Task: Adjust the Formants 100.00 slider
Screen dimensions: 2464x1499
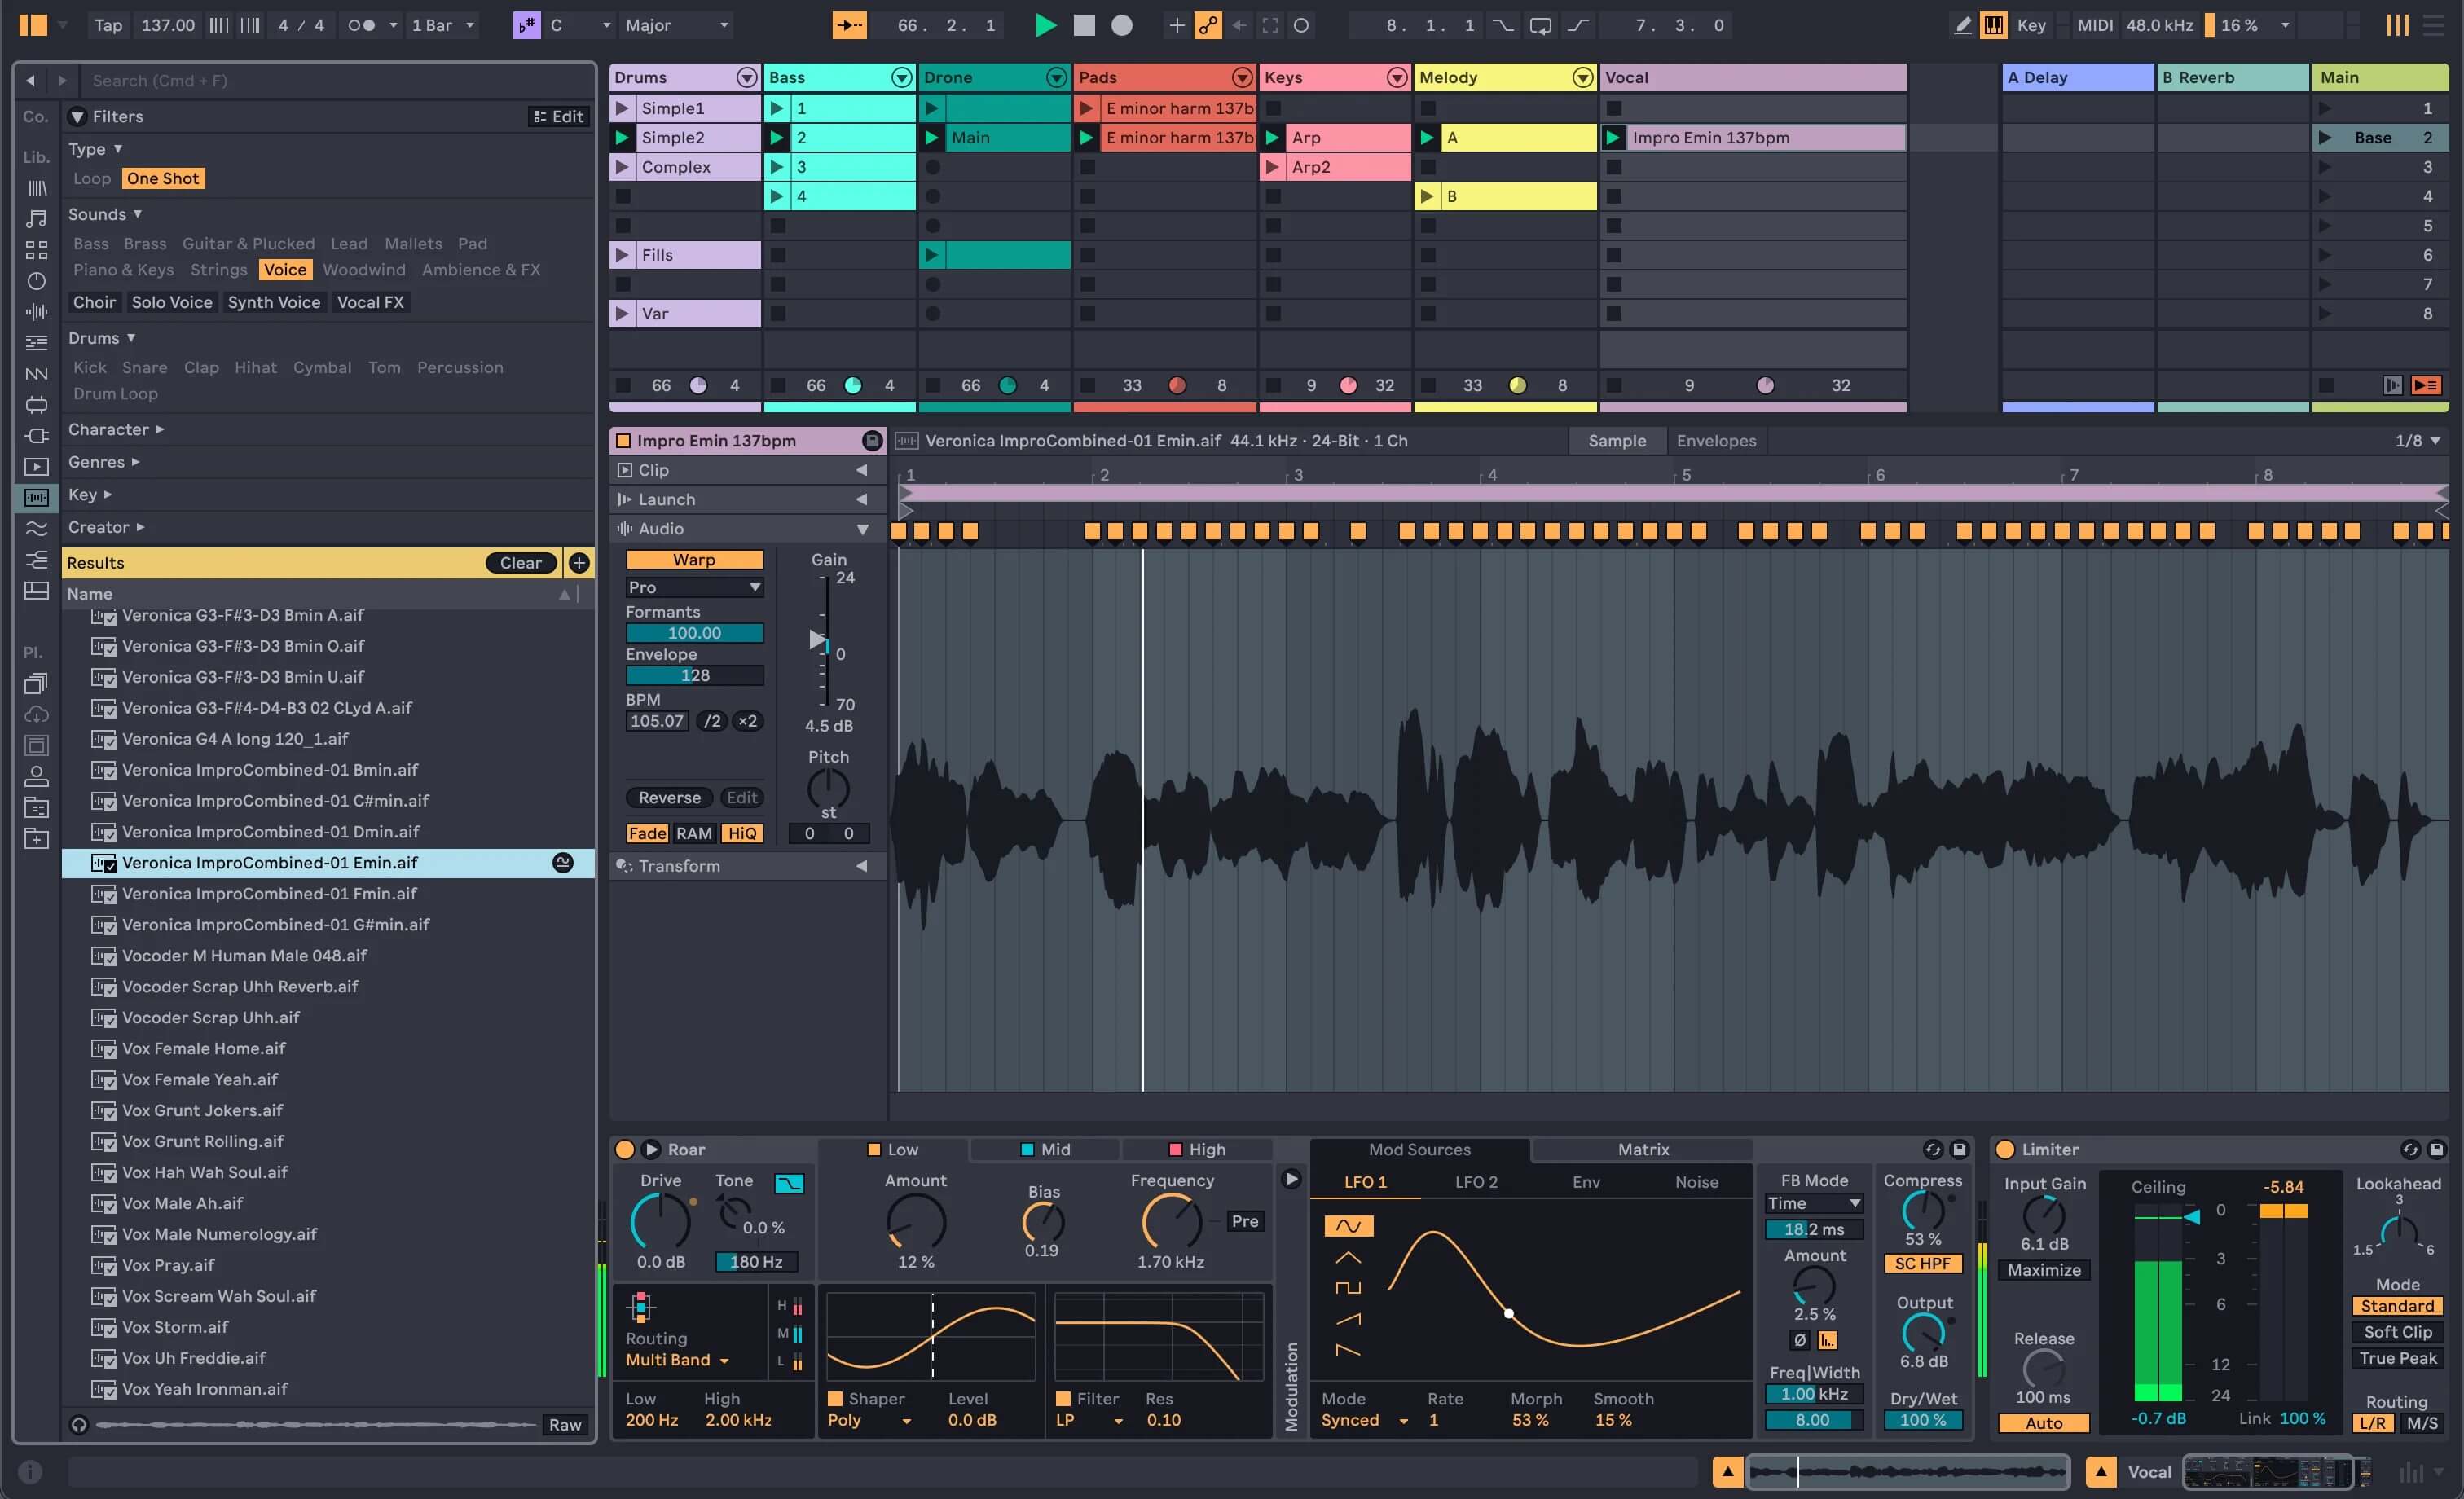Action: (x=694, y=633)
